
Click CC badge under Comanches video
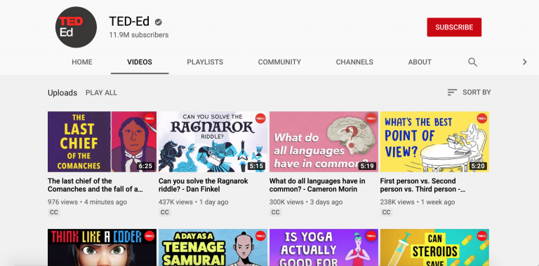[x=54, y=213]
